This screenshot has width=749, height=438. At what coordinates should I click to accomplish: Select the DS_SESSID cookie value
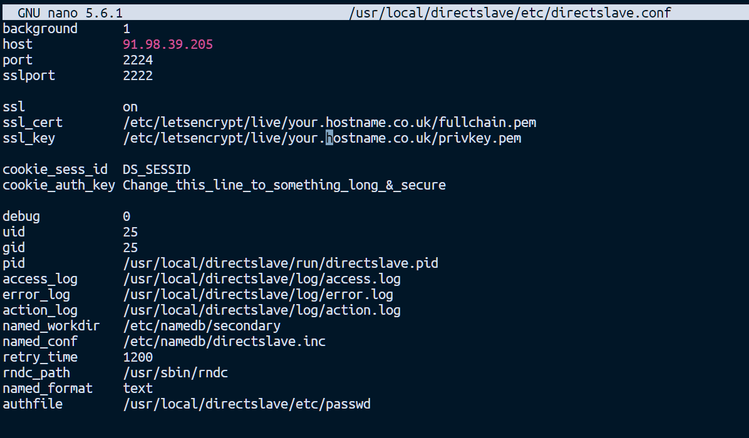[x=157, y=170]
